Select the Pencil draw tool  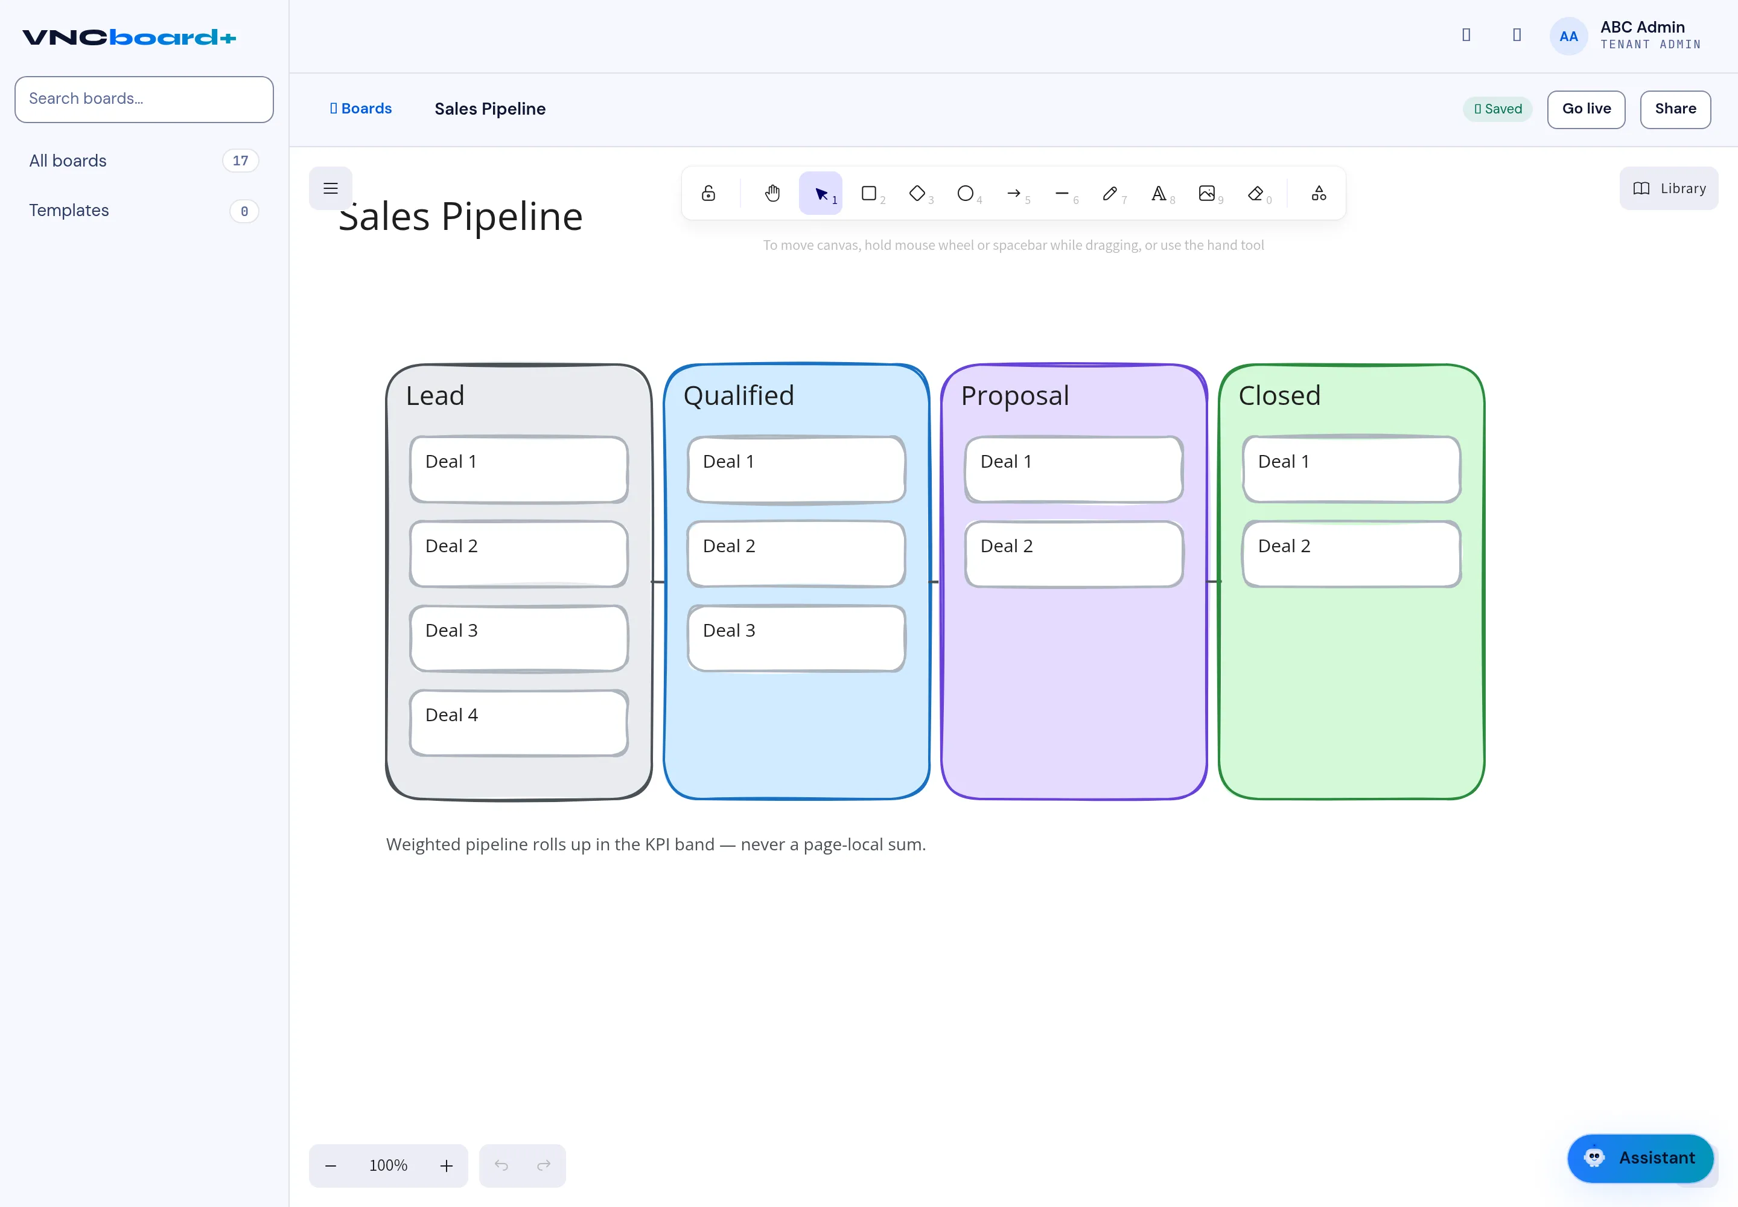pyautogui.click(x=1110, y=194)
